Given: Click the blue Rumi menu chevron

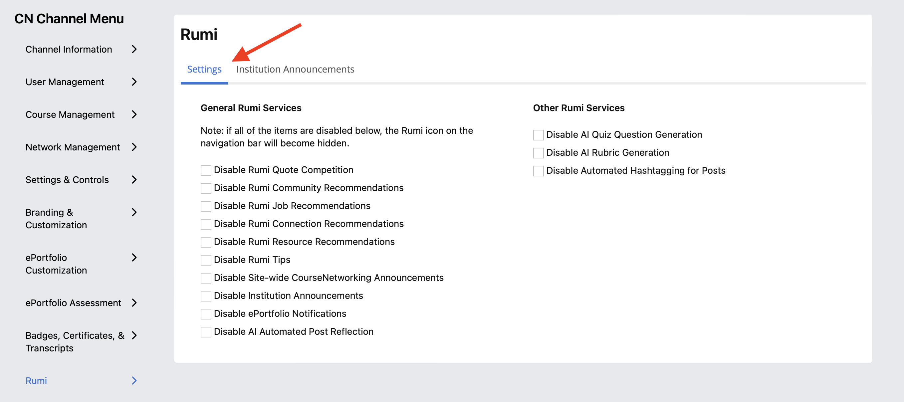Looking at the screenshot, I should coord(134,381).
